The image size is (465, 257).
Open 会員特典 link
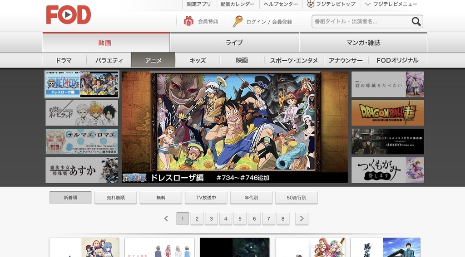(x=208, y=21)
